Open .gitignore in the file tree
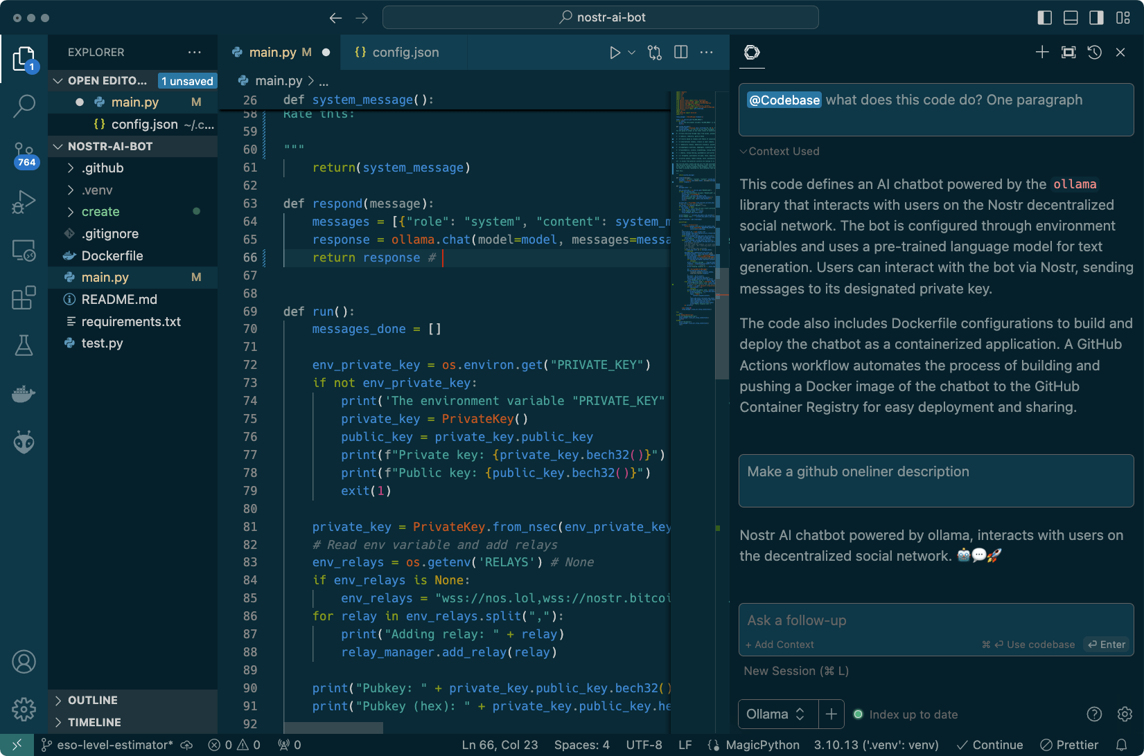 click(x=132, y=234)
